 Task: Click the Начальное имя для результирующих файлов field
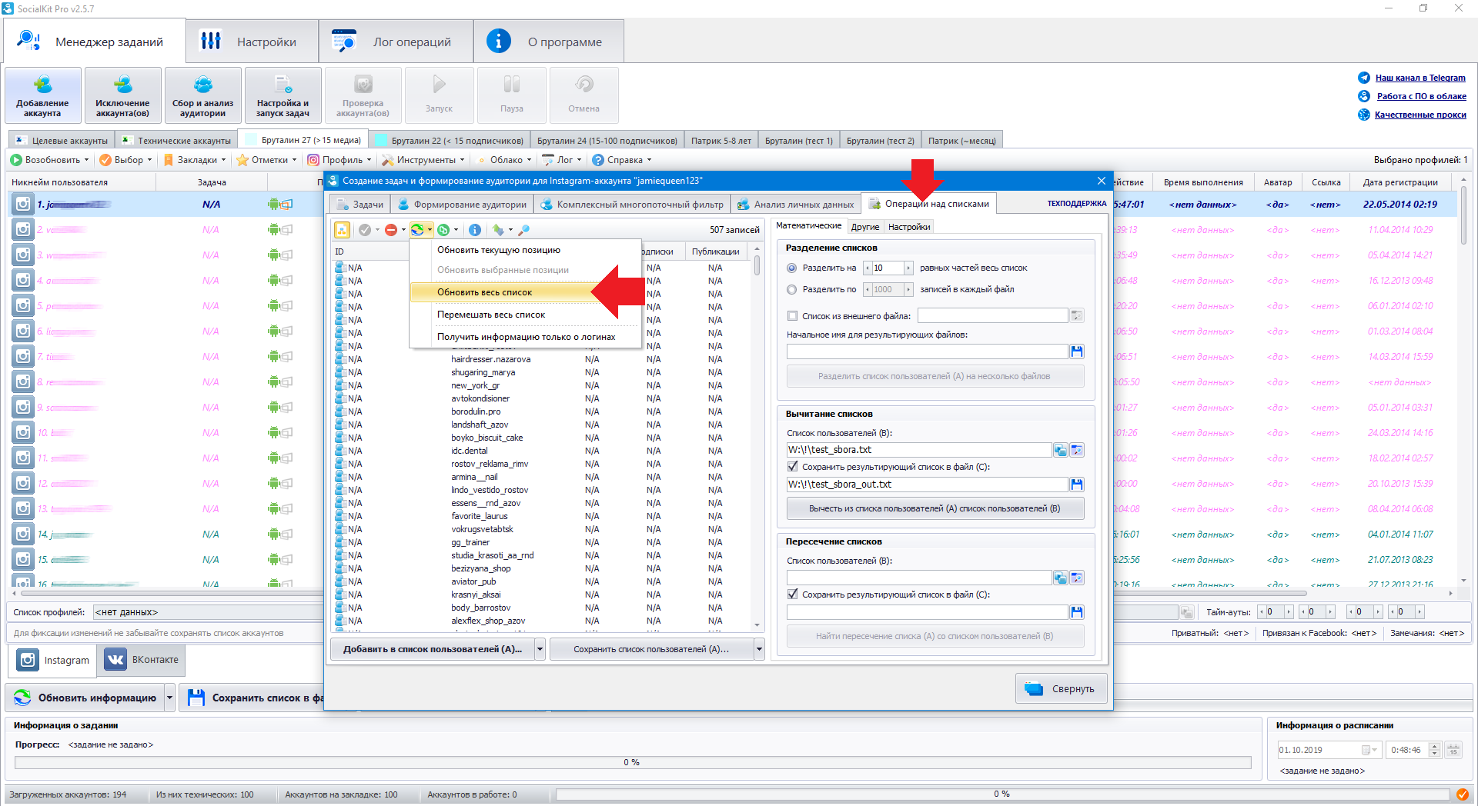927,351
